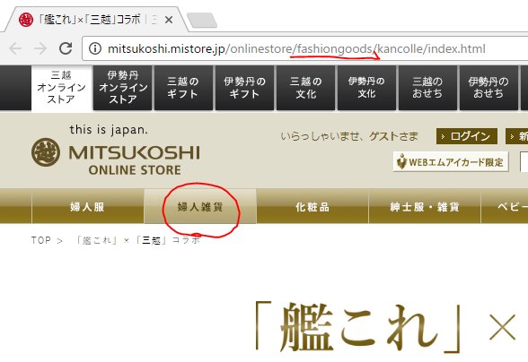Click the browser forward arrow

[x=40, y=48]
